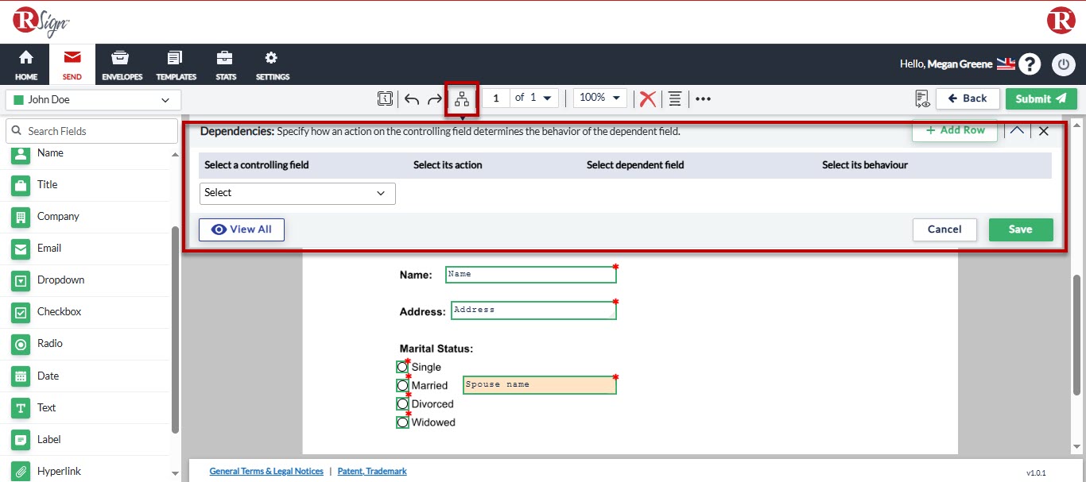1086x482 pixels.
Task: Collapse the Dependencies panel with the up chevron
Action: [1017, 131]
